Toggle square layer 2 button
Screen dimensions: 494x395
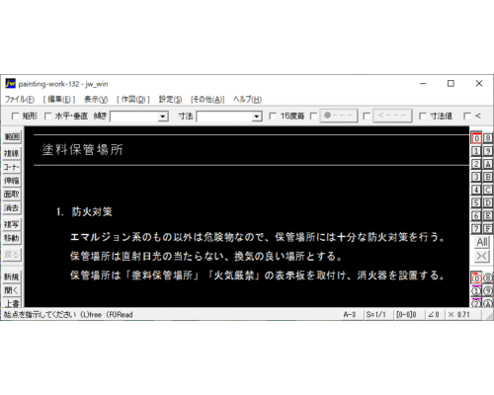tap(476, 164)
